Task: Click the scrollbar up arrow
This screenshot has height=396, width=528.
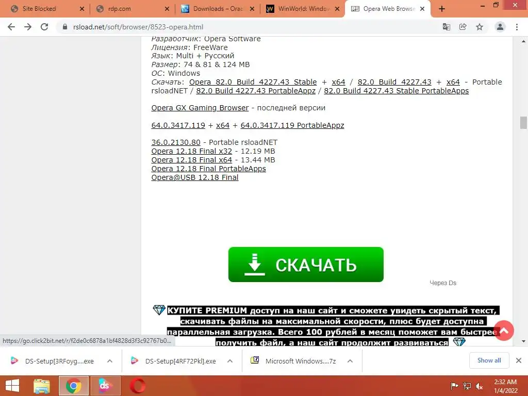Action: tap(523, 41)
